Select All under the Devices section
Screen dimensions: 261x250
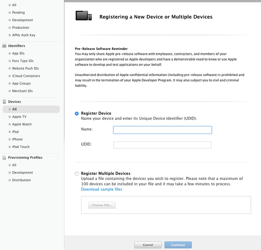click(x=31, y=109)
